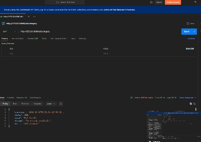Select the open request tab 127.0.0.1:8080
The width and height of the screenshot is (201, 142).
[x=13, y=17]
